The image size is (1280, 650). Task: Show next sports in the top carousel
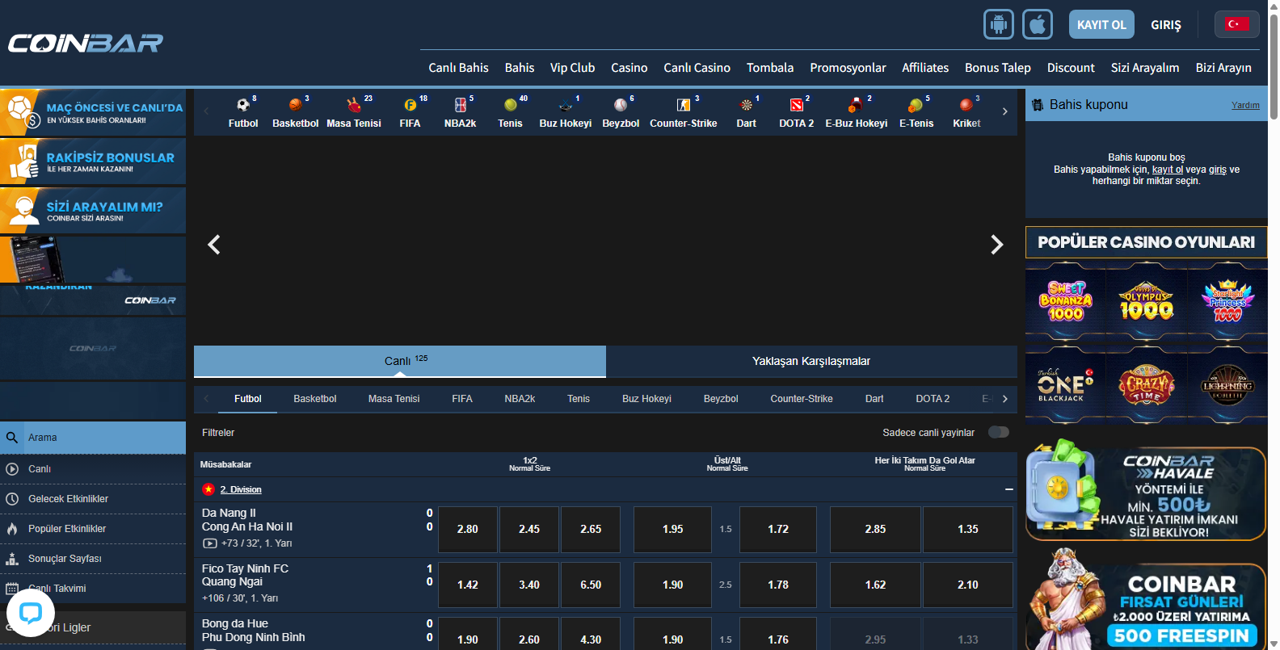click(1004, 111)
